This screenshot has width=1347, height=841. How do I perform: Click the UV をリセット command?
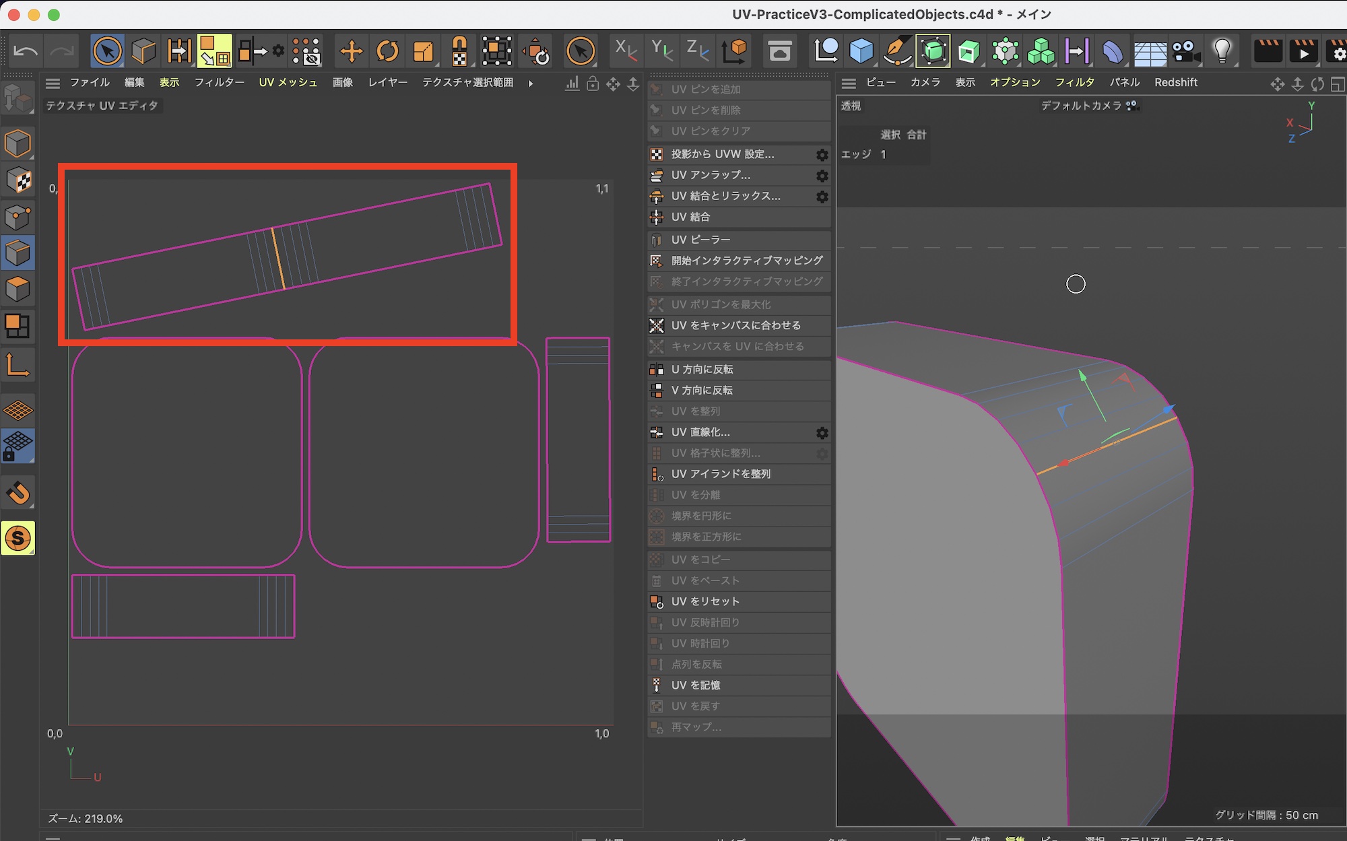pyautogui.click(x=705, y=601)
